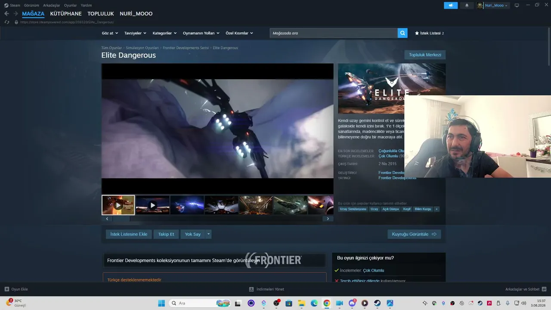The image size is (551, 310).
Task: Expand the Tavsiyeler dropdown
Action: (135, 33)
